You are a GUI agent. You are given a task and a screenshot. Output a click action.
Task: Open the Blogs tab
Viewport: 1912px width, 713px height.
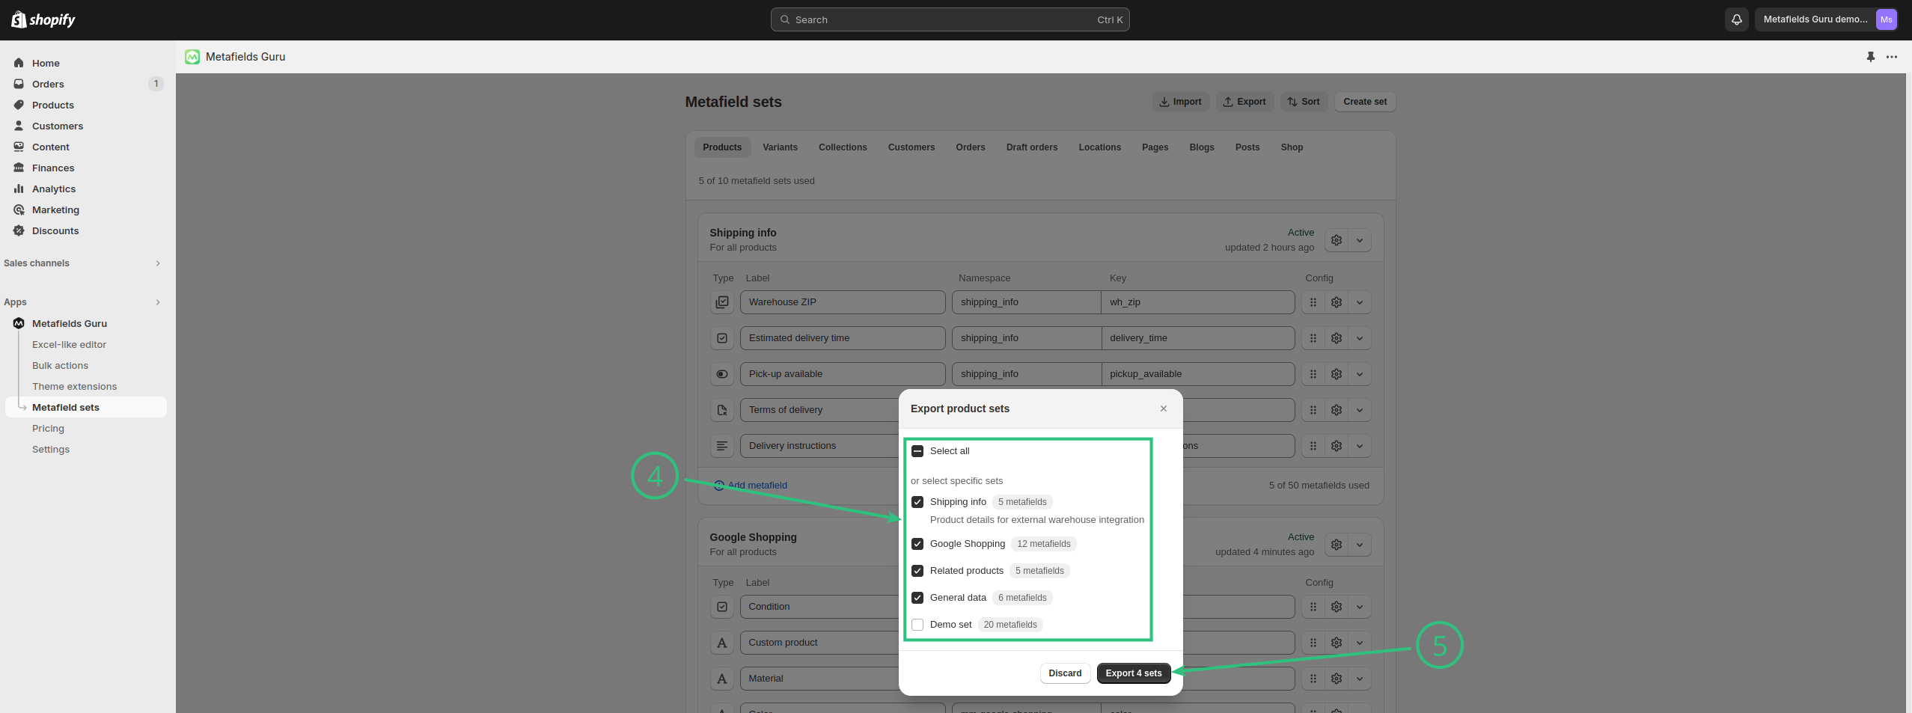(x=1201, y=147)
